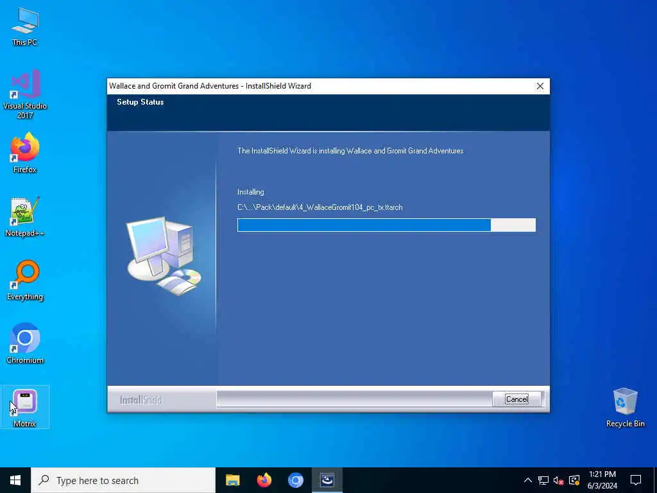Click the 'Installing' label

click(x=251, y=192)
